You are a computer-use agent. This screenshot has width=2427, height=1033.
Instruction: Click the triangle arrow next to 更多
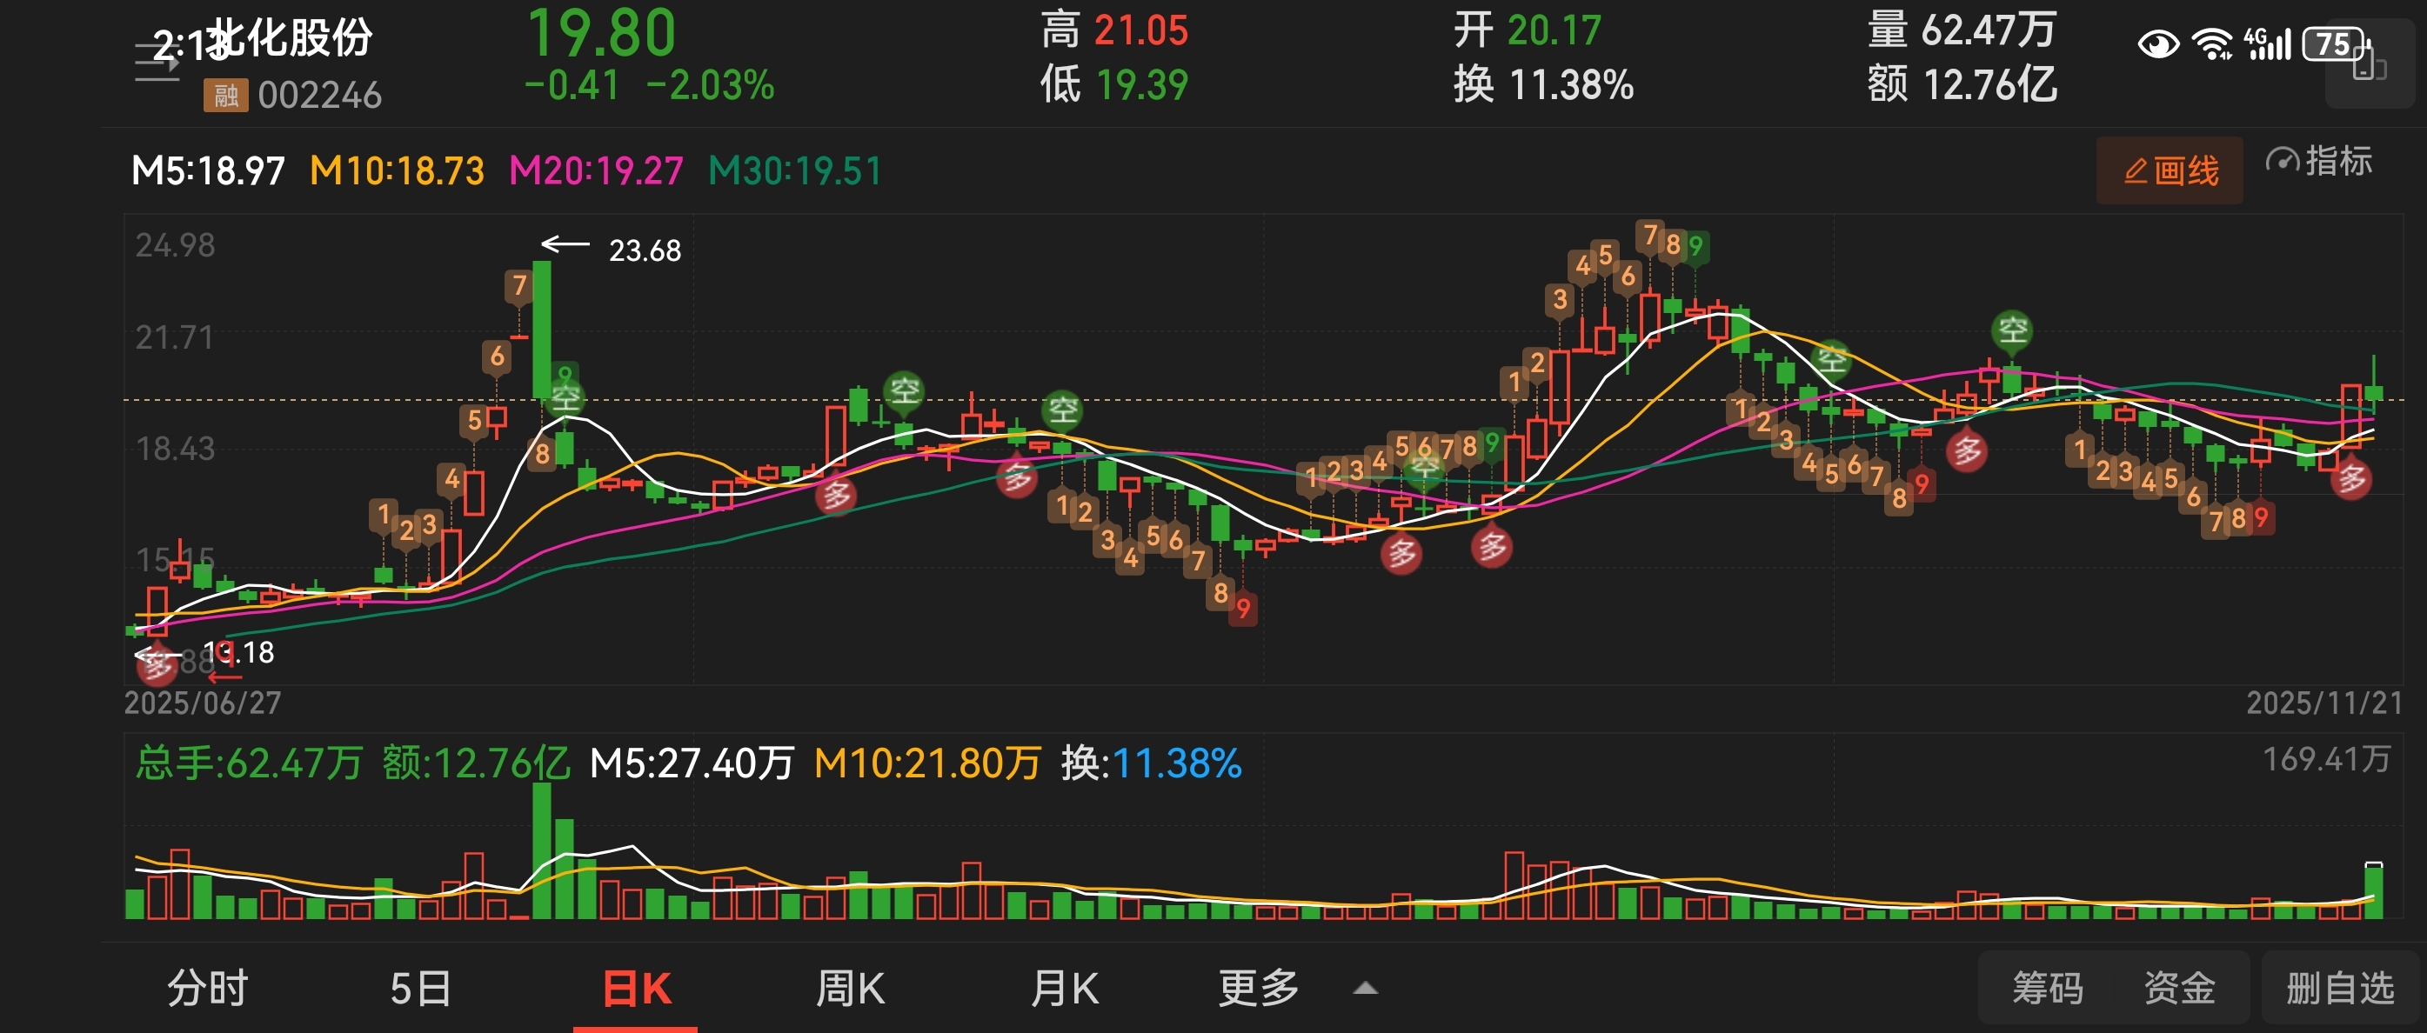pos(1365,989)
